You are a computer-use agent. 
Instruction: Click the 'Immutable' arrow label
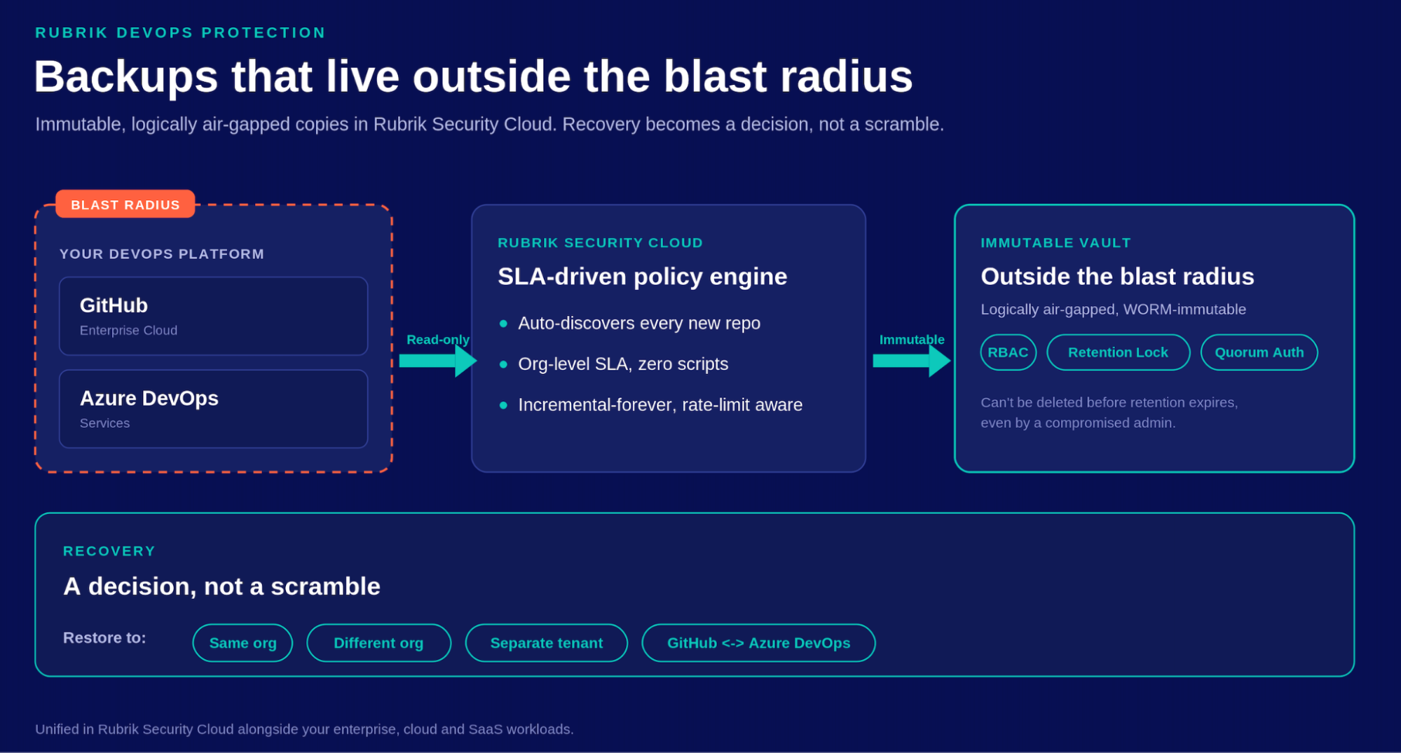click(912, 340)
